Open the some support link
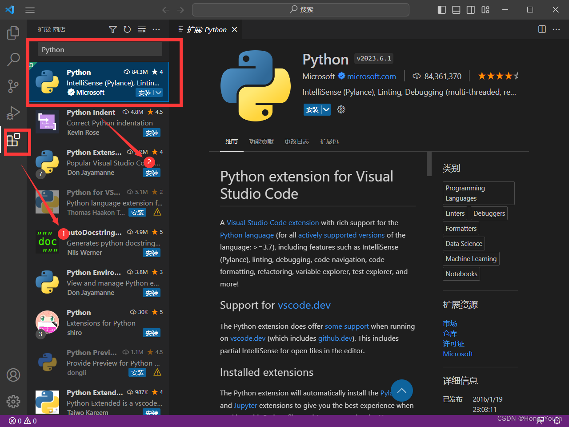 tap(347, 326)
